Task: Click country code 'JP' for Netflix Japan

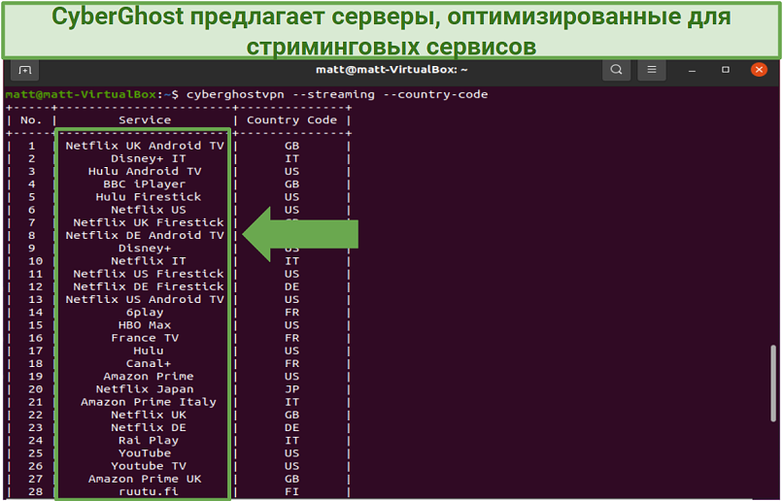Action: click(x=291, y=389)
